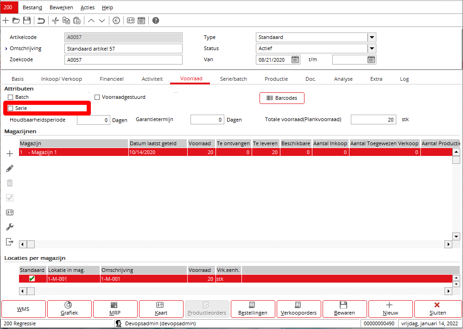Image resolution: width=463 pixels, height=329 pixels.
Task: Click the Cut scissors icon
Action: tap(55, 20)
